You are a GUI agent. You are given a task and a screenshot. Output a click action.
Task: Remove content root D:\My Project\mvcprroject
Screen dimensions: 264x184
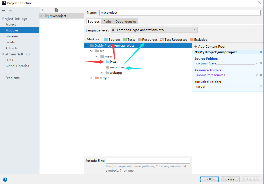261,52
